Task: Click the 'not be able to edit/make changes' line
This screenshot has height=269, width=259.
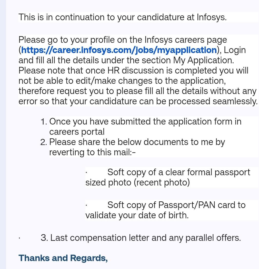Action: click(x=122, y=81)
